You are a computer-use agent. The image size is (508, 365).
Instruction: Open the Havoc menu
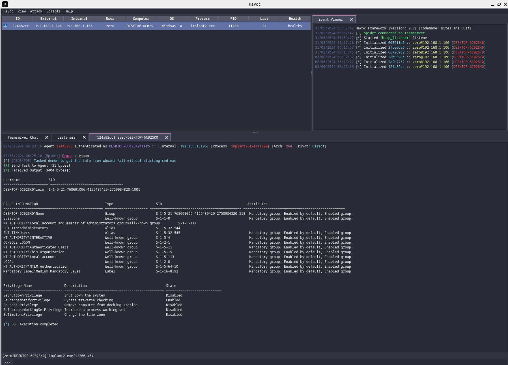coord(8,11)
